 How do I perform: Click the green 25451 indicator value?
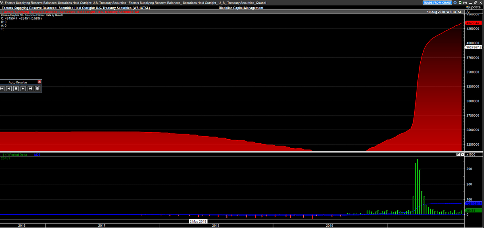[x=6, y=159]
